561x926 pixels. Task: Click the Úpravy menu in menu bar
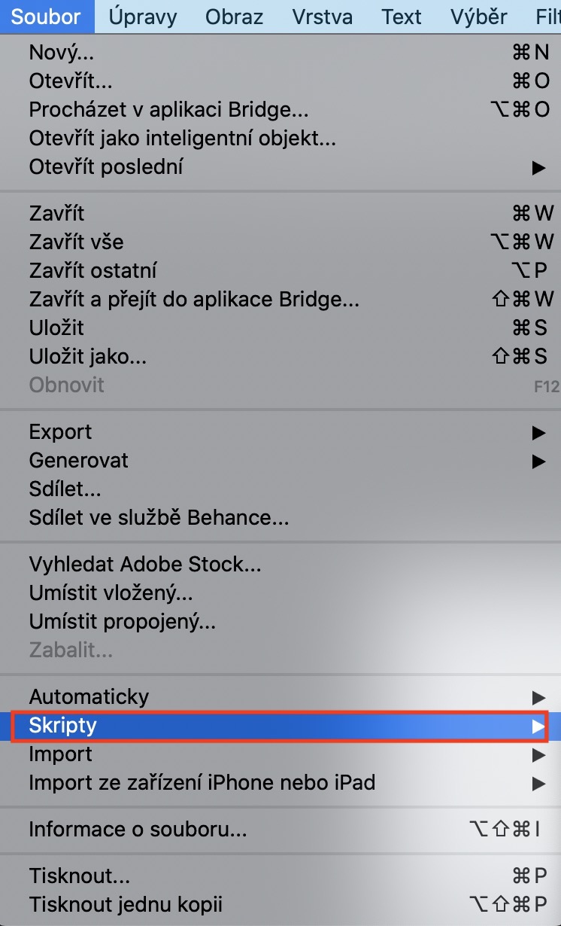click(143, 17)
